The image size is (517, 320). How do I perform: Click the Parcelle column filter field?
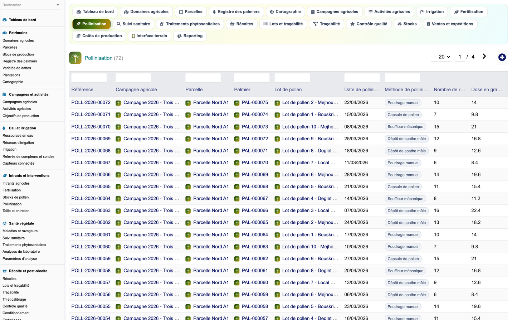tap(203, 78)
